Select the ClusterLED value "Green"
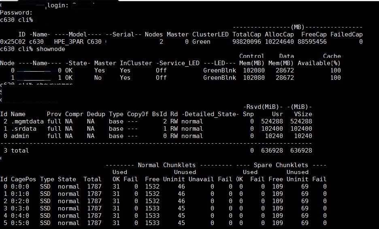 point(201,42)
